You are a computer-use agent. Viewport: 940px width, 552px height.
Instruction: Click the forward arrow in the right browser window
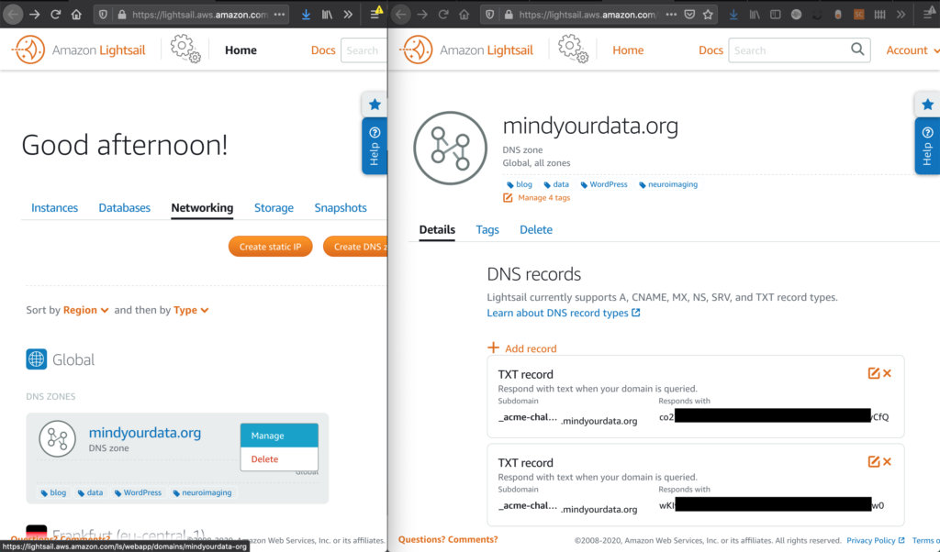click(422, 15)
